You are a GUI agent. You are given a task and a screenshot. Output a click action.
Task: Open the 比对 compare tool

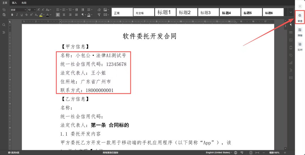click(300, 46)
